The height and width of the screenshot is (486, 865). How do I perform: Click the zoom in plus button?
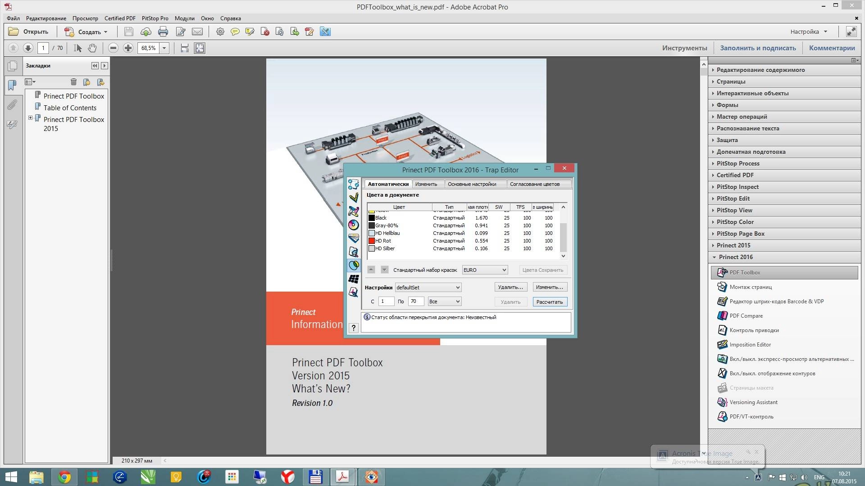click(128, 48)
